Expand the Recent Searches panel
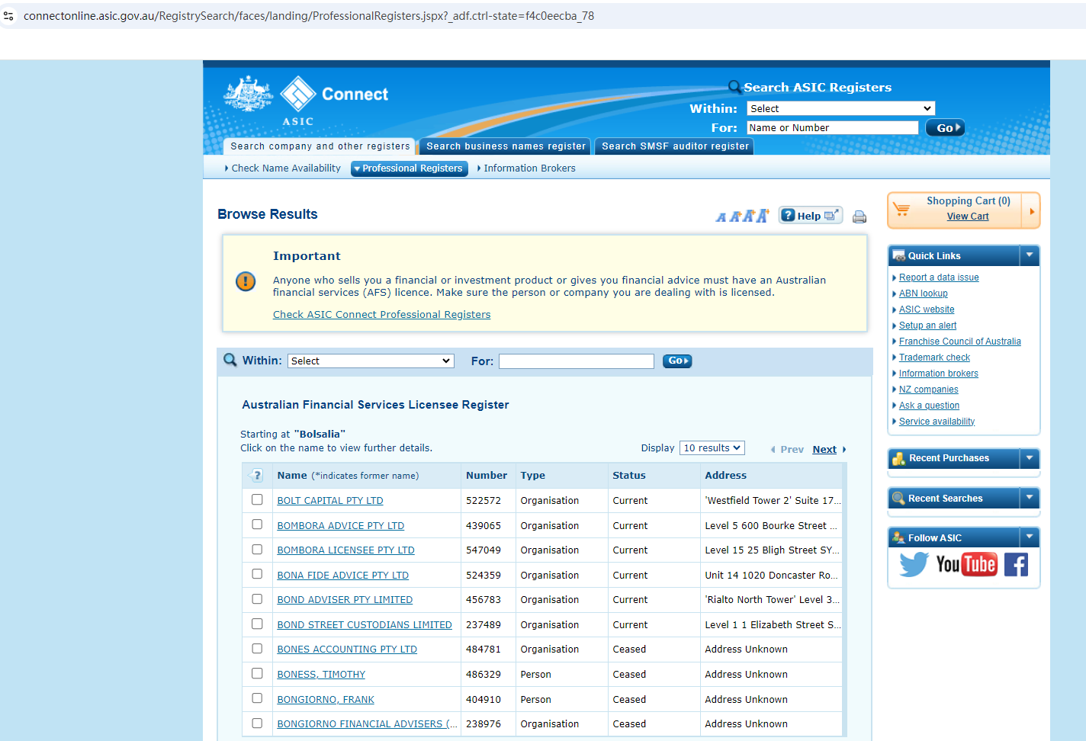This screenshot has height=741, width=1086. pos(1030,498)
